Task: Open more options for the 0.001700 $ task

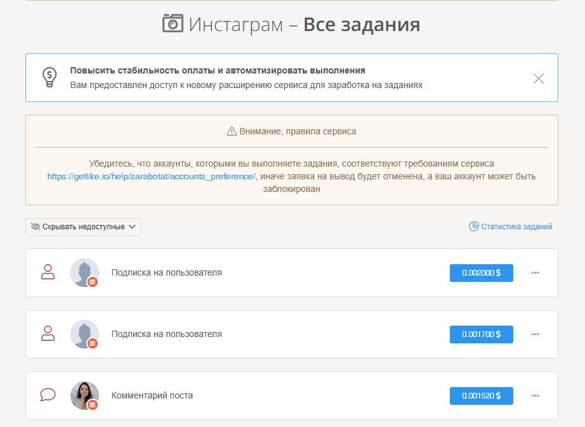Action: pos(535,335)
